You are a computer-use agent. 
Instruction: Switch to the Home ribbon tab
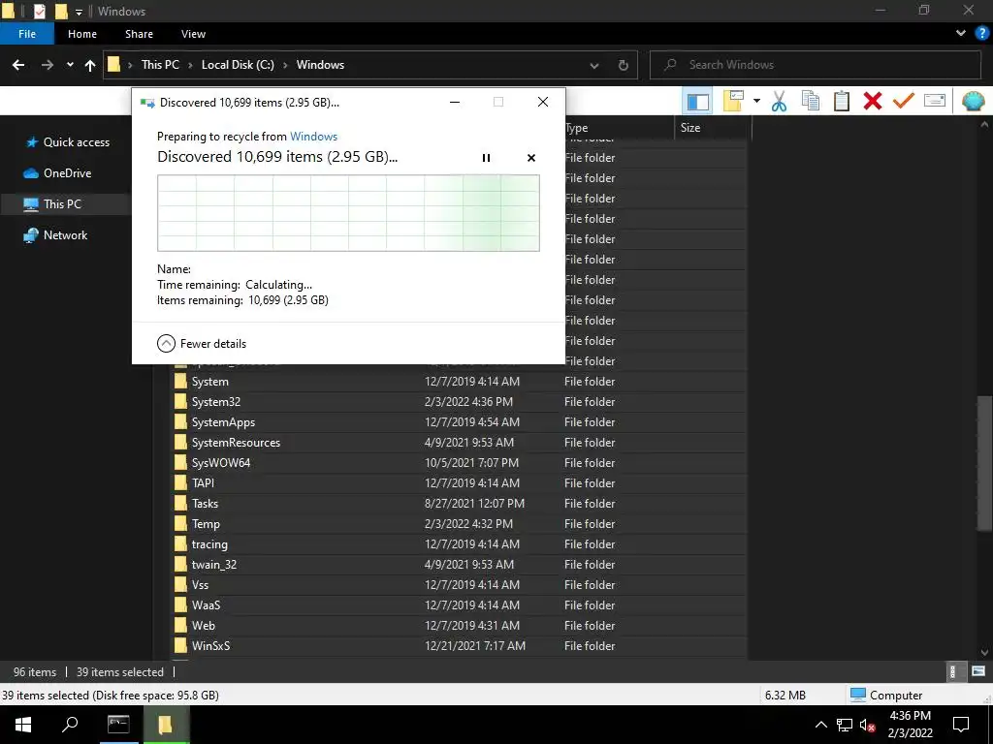(82, 34)
